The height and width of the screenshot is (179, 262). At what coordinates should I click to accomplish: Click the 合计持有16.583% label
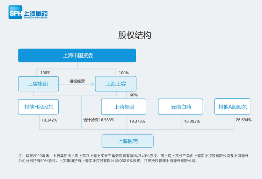click(x=99, y=120)
